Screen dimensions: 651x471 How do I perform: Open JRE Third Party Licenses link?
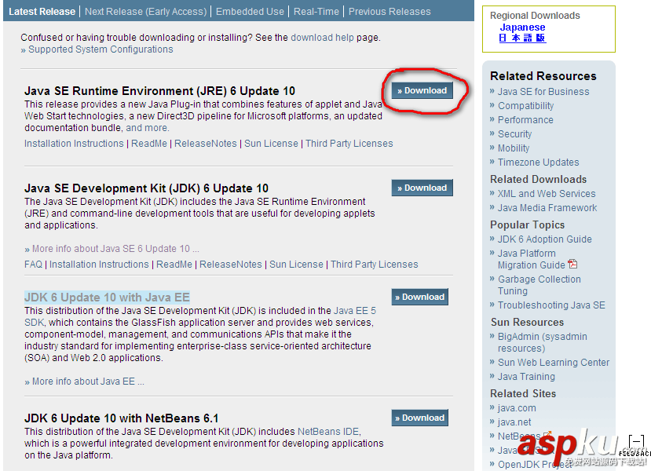click(x=349, y=144)
